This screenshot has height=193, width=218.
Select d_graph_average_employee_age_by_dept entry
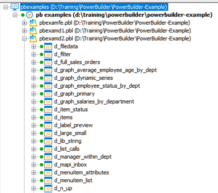[x=106, y=70]
